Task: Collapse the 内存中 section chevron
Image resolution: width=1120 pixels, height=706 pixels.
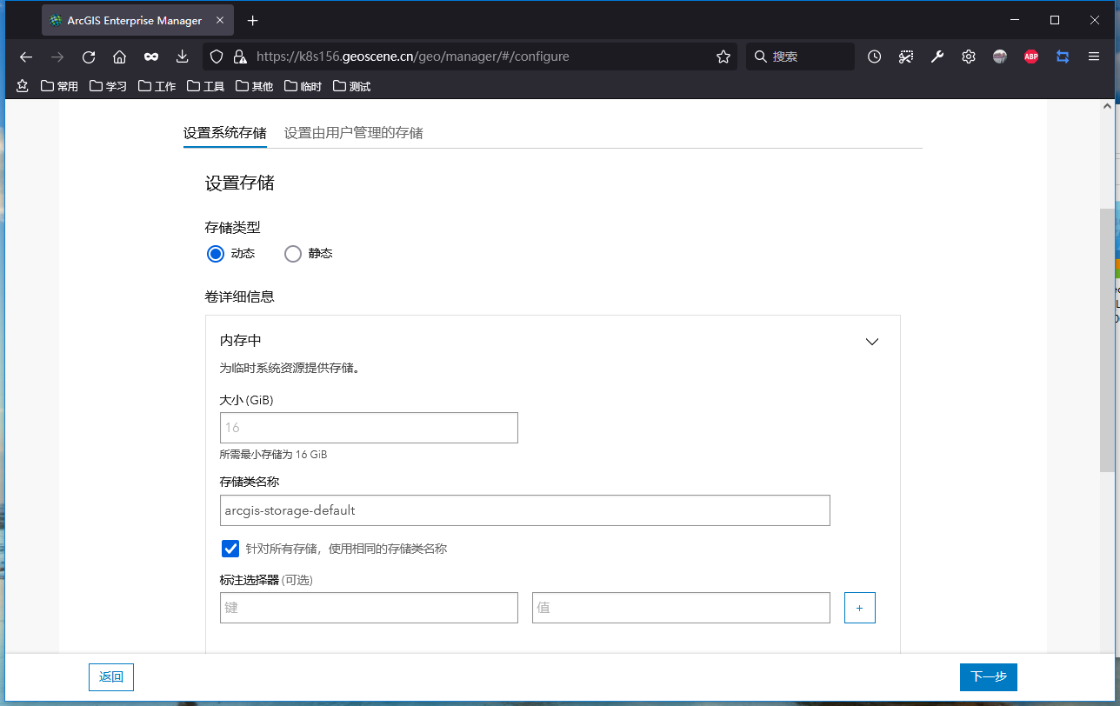Action: click(x=872, y=342)
